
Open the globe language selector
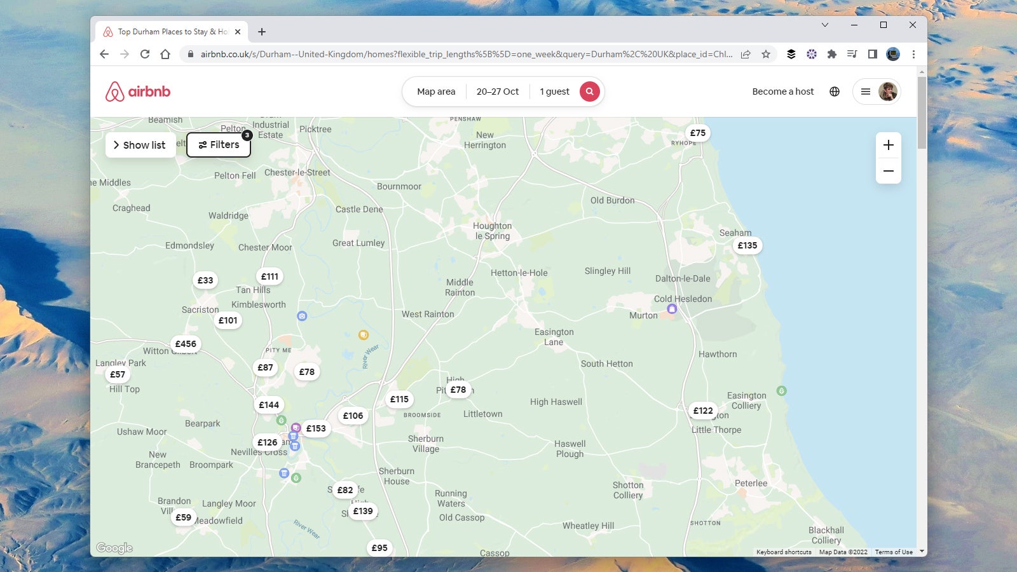coord(835,91)
